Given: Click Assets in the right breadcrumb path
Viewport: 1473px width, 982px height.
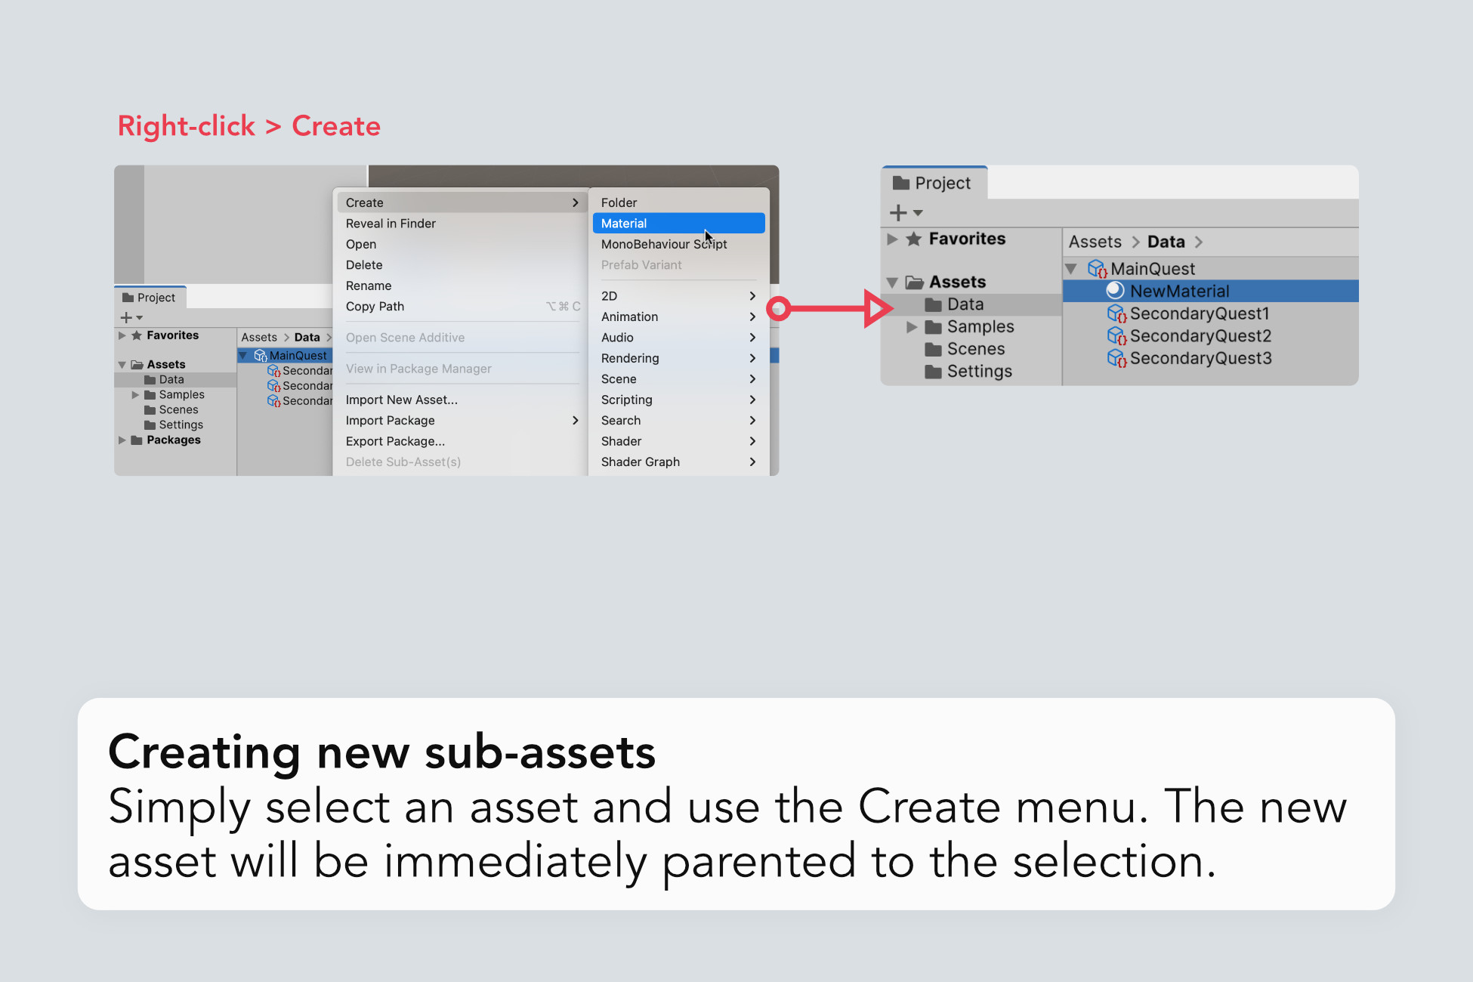Looking at the screenshot, I should 1095,242.
